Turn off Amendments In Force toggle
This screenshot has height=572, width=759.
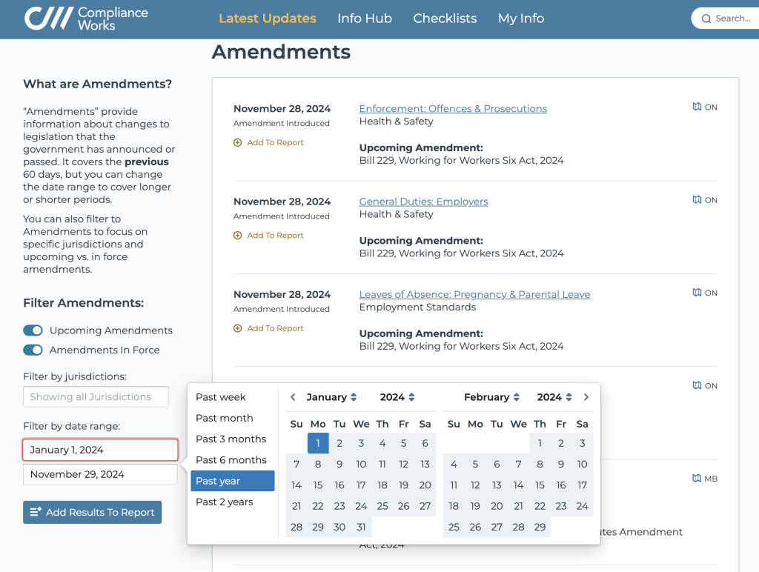point(33,350)
